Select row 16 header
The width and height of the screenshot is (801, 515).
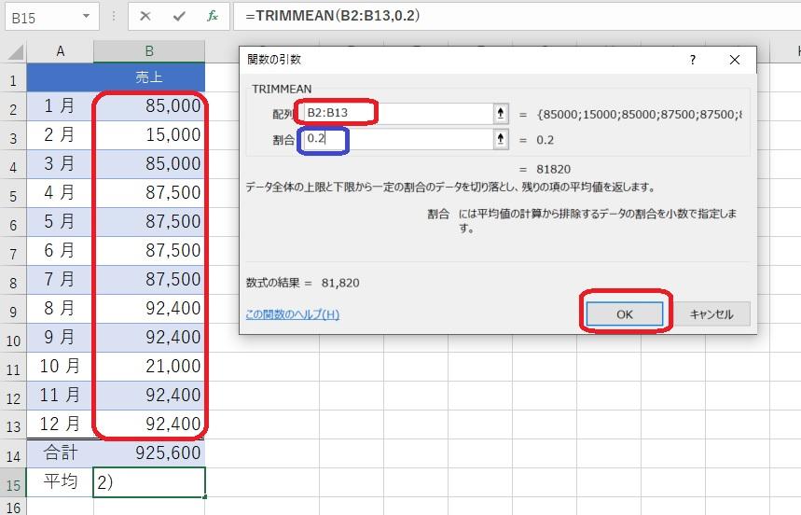pos(13,508)
